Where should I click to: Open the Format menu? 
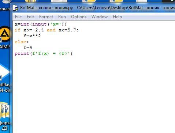[x=46, y=17]
